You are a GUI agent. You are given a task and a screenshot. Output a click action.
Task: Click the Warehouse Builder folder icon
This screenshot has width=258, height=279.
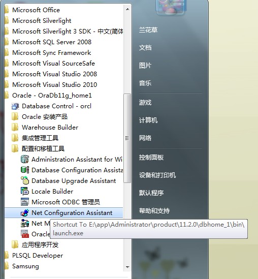tap(15, 128)
